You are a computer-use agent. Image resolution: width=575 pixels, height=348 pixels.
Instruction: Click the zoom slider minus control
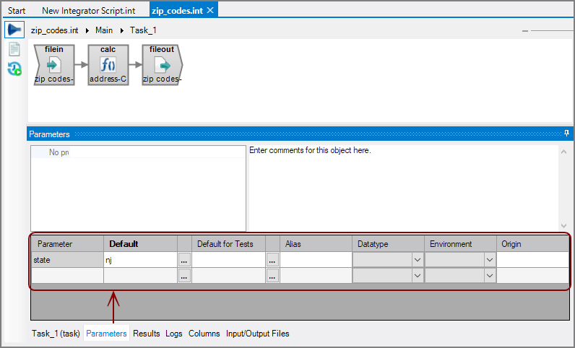pyautogui.click(x=525, y=31)
